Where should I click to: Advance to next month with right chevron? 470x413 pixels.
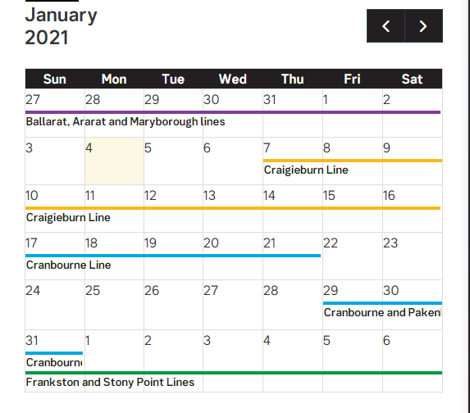tap(423, 26)
